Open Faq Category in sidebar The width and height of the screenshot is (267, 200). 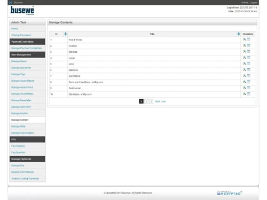point(18,146)
